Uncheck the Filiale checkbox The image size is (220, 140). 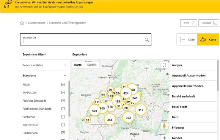click(x=63, y=84)
